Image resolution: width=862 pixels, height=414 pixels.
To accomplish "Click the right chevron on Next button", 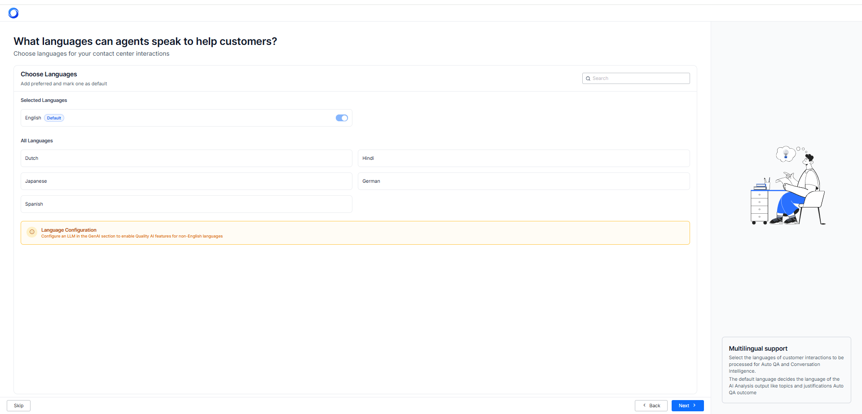I will pyautogui.click(x=695, y=405).
